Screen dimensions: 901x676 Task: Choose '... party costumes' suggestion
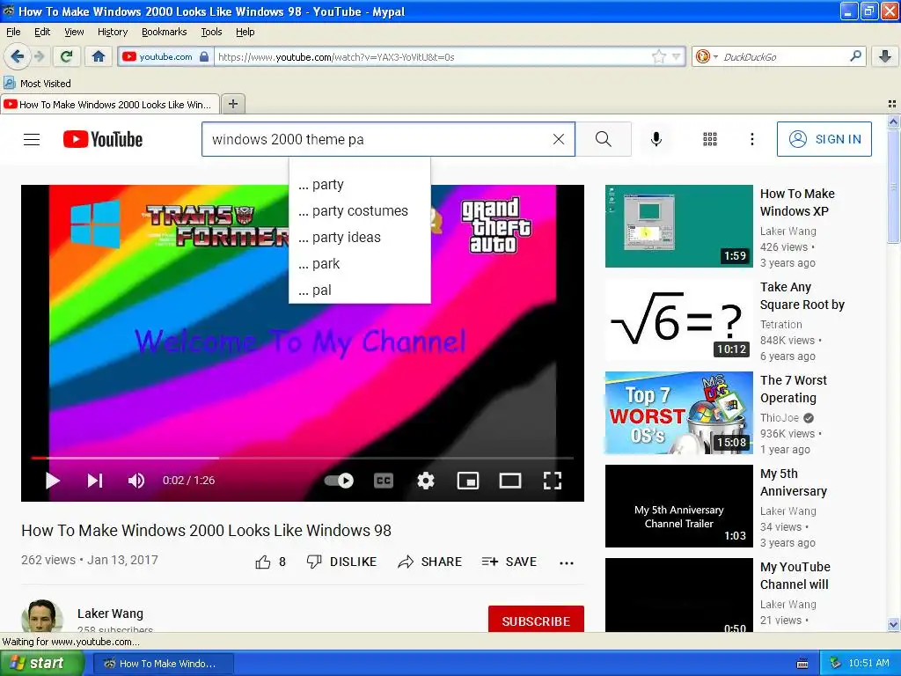[360, 211]
